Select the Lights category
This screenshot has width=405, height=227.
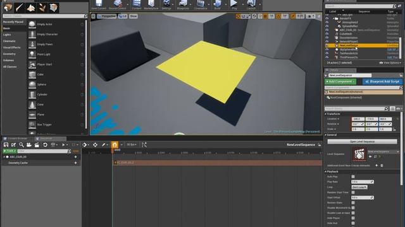pos(7,35)
